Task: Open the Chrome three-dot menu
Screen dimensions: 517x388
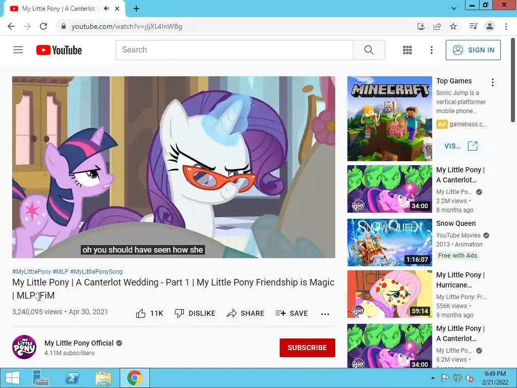Action: pyautogui.click(x=506, y=26)
